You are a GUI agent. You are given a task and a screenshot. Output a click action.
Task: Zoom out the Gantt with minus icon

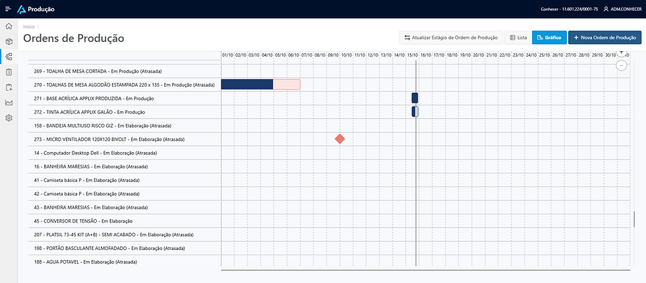(x=622, y=65)
